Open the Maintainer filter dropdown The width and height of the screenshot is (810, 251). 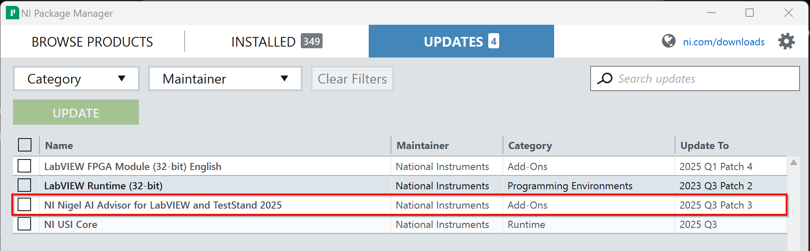[225, 79]
